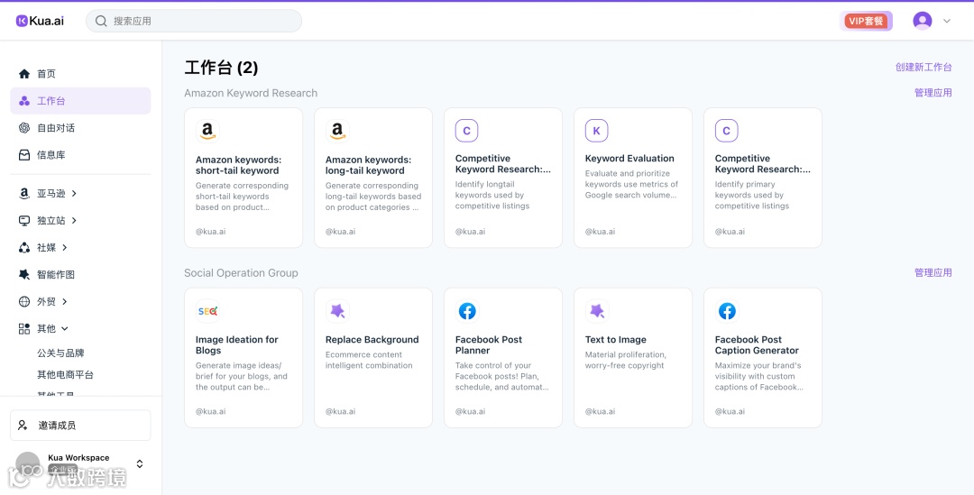
Task: Click the Amazon icon on short-tail keyword card
Action: (207, 132)
